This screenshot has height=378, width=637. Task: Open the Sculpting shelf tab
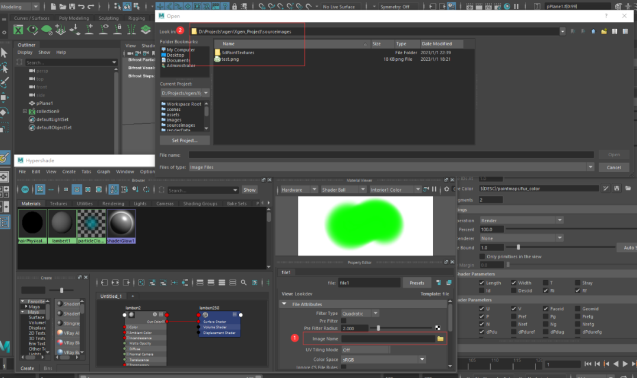click(109, 18)
